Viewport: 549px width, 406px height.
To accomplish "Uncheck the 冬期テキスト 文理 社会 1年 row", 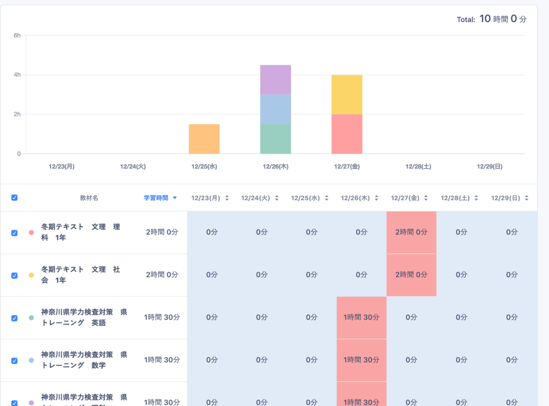I will click(14, 275).
